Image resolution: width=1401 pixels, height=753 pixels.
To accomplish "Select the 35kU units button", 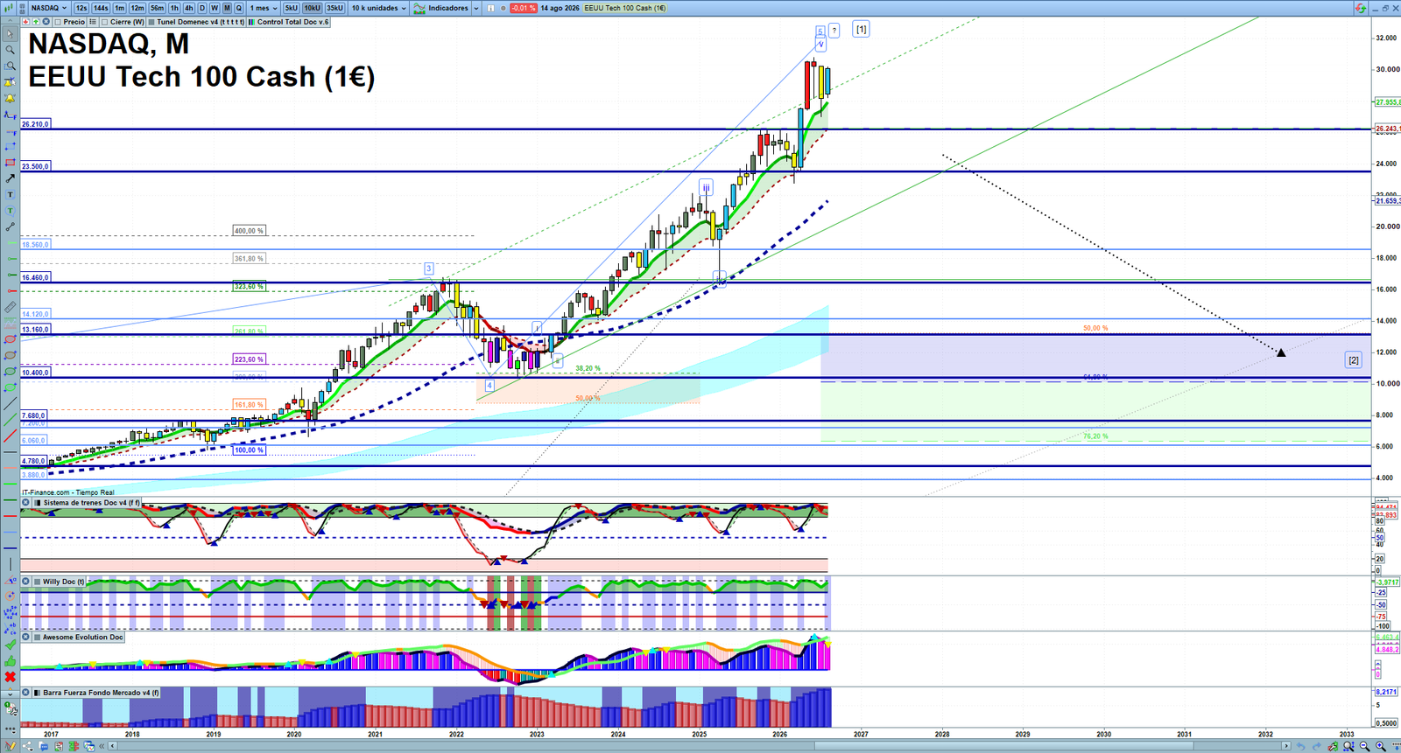I will (x=334, y=8).
